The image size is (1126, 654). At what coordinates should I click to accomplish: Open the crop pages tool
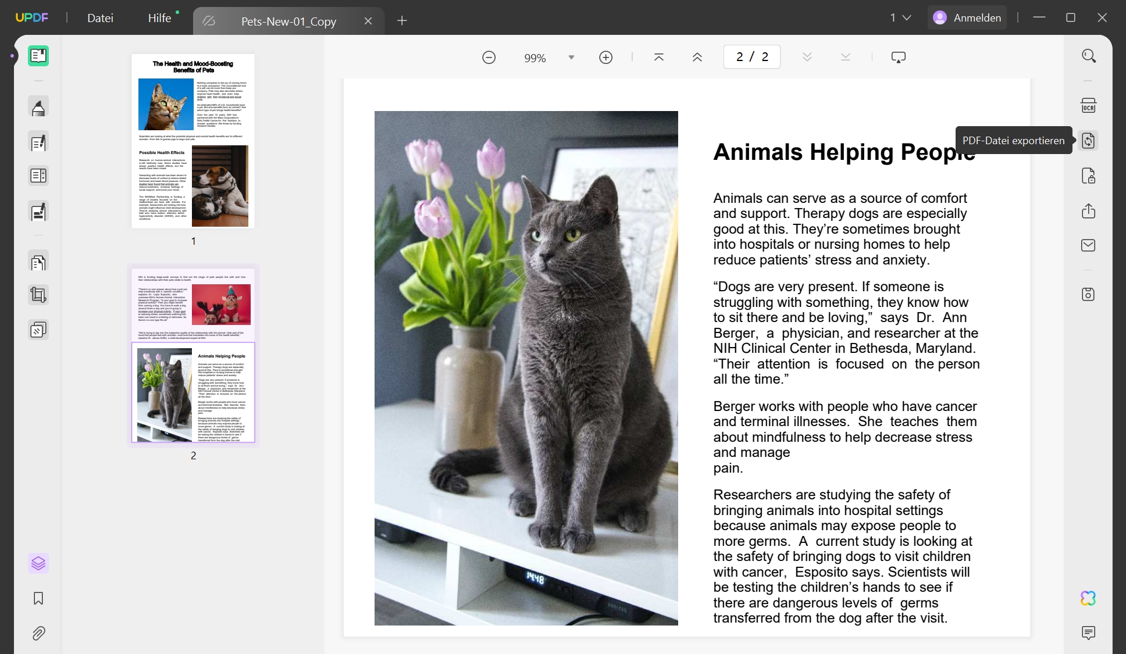click(38, 295)
